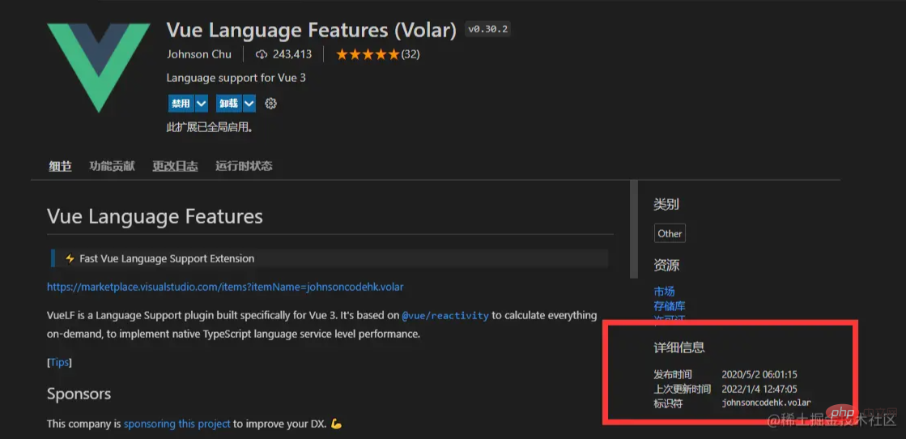Click the lightning bolt icon in the readme
Screen dimensions: 906x439
(x=70, y=259)
